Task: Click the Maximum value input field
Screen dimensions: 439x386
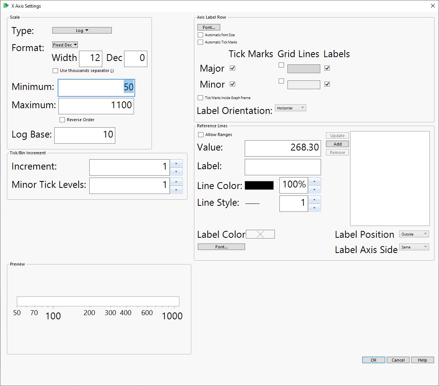Action: click(96, 106)
